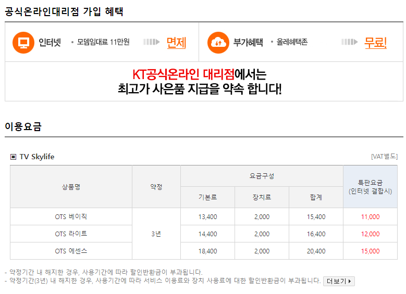This screenshot has height=294, width=406.
Task: Click the orange internet monitor icon
Action: coord(23,43)
